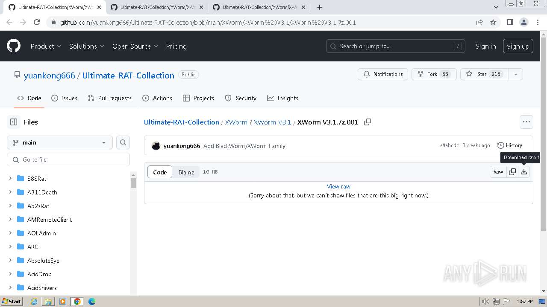Open file search magnifier icon
Image resolution: width=547 pixels, height=307 pixels.
(x=123, y=142)
